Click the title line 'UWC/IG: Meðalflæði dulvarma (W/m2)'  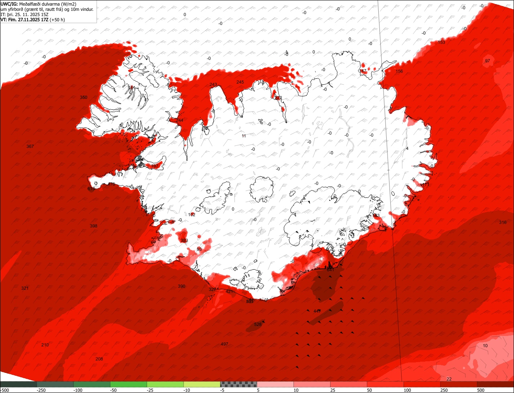pyautogui.click(x=39, y=4)
